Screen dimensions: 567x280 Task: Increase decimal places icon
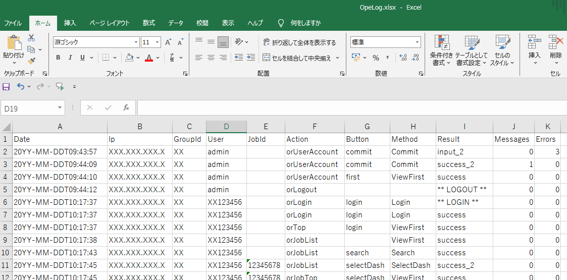pos(403,58)
